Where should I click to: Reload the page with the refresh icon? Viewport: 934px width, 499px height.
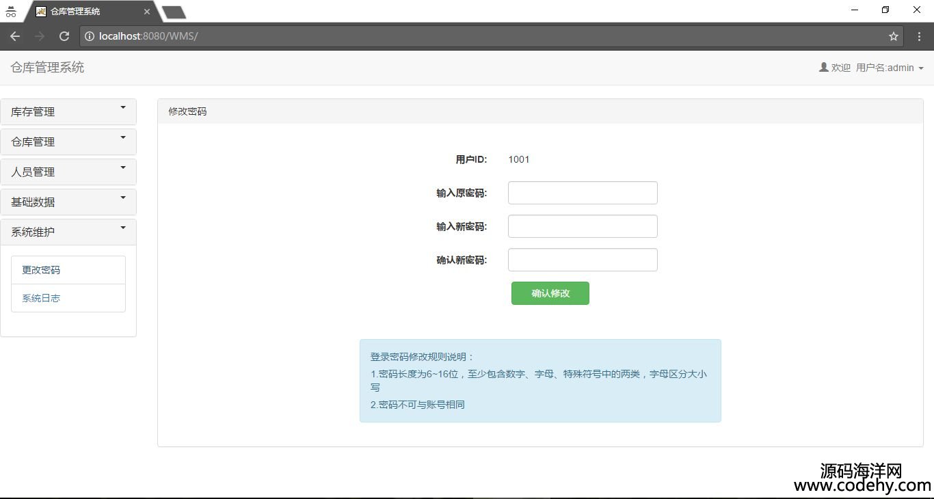pos(64,36)
